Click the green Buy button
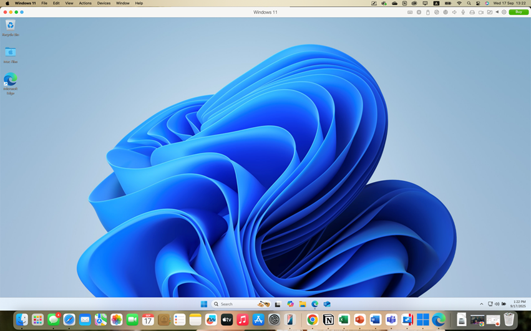The height and width of the screenshot is (331, 531). 519,12
